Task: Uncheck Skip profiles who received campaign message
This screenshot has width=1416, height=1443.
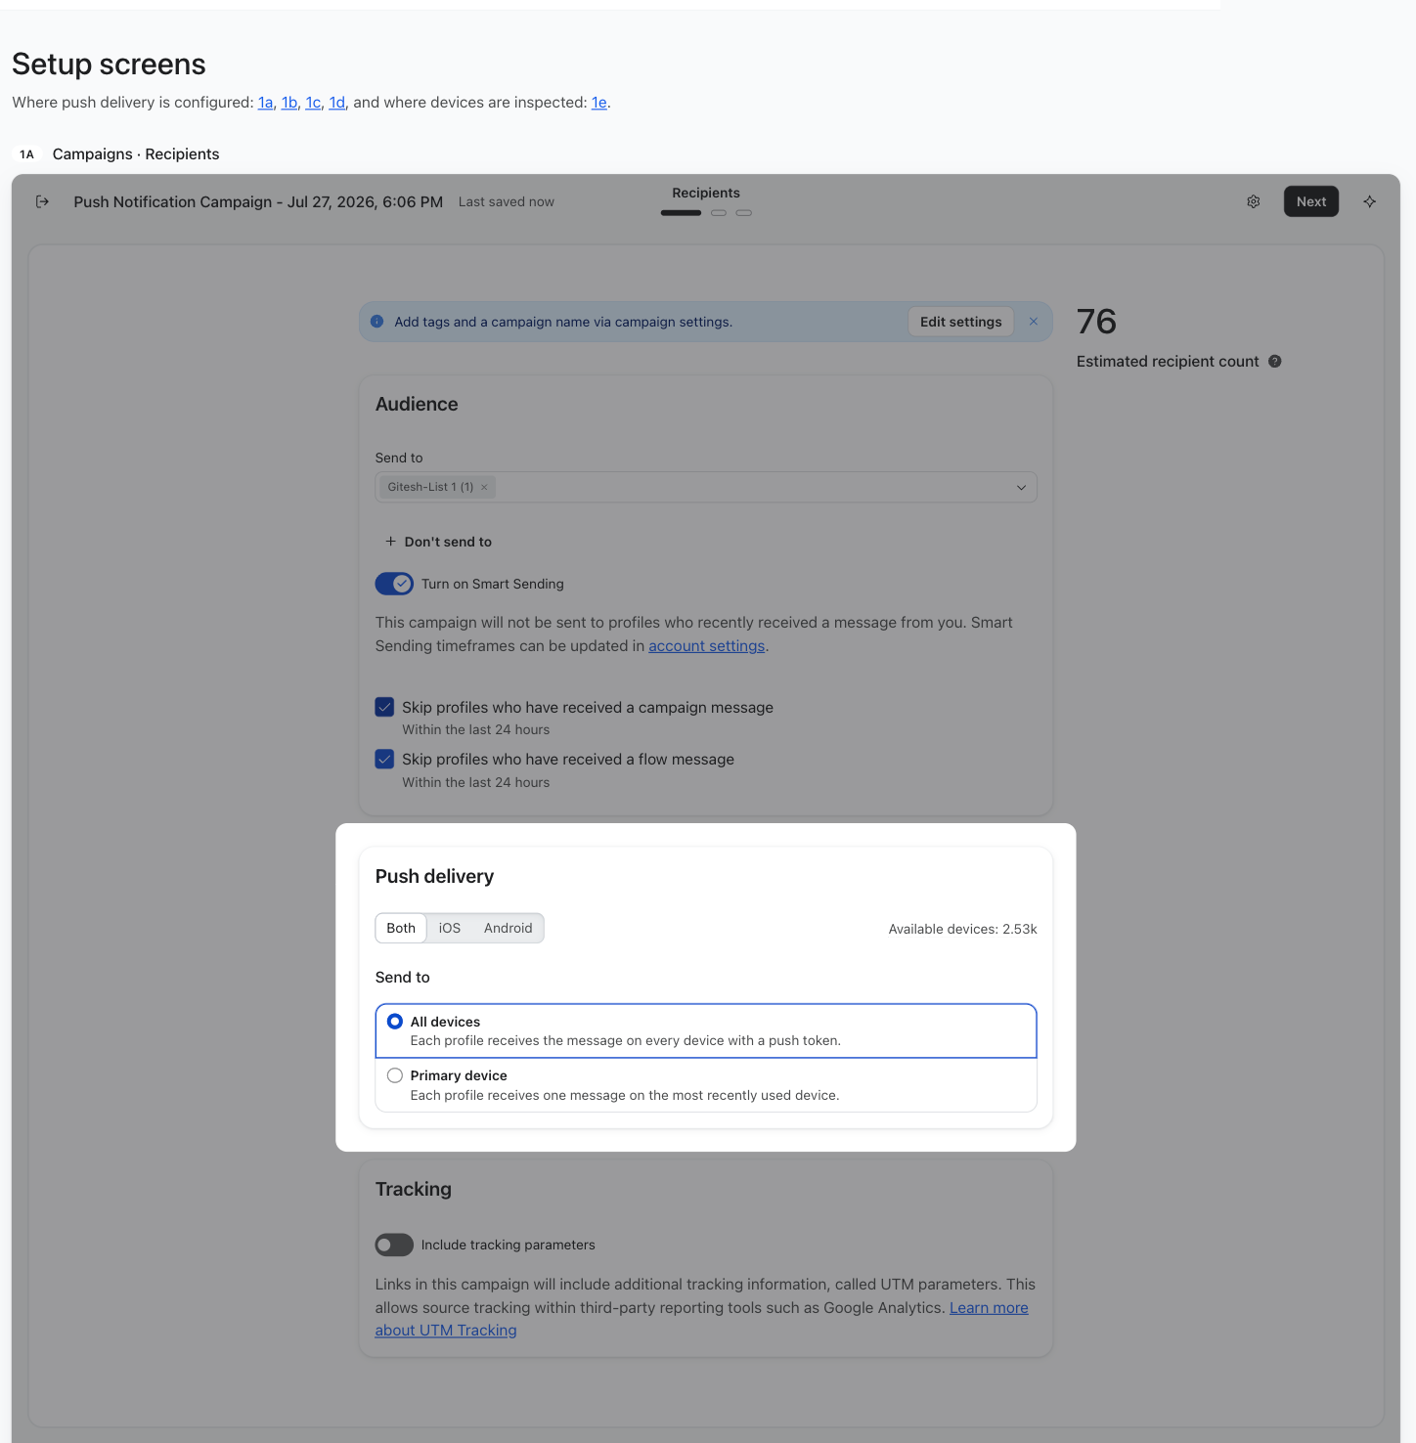Action: pos(384,707)
